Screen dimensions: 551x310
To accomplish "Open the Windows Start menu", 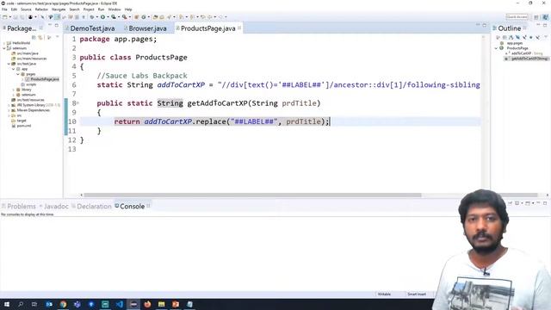I will [6, 304].
